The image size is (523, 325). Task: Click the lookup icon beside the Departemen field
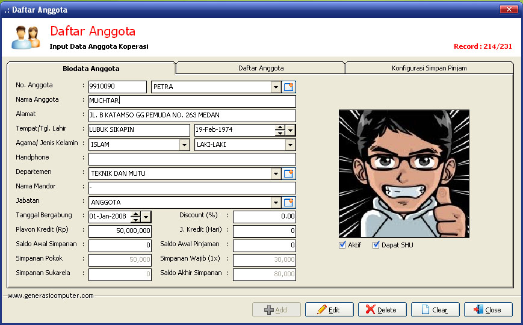pos(289,174)
